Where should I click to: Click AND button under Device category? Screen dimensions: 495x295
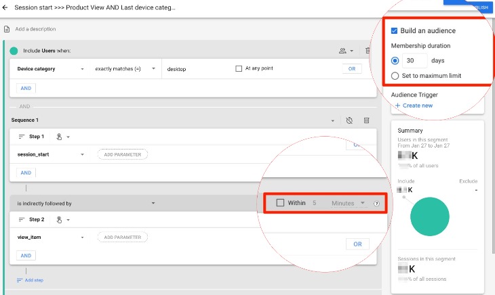(26, 89)
